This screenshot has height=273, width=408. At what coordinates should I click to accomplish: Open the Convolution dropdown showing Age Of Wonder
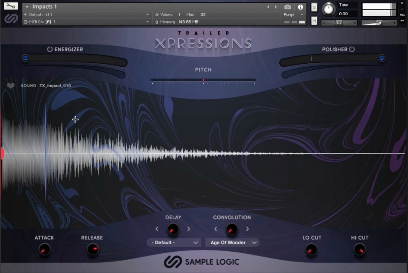click(233, 243)
